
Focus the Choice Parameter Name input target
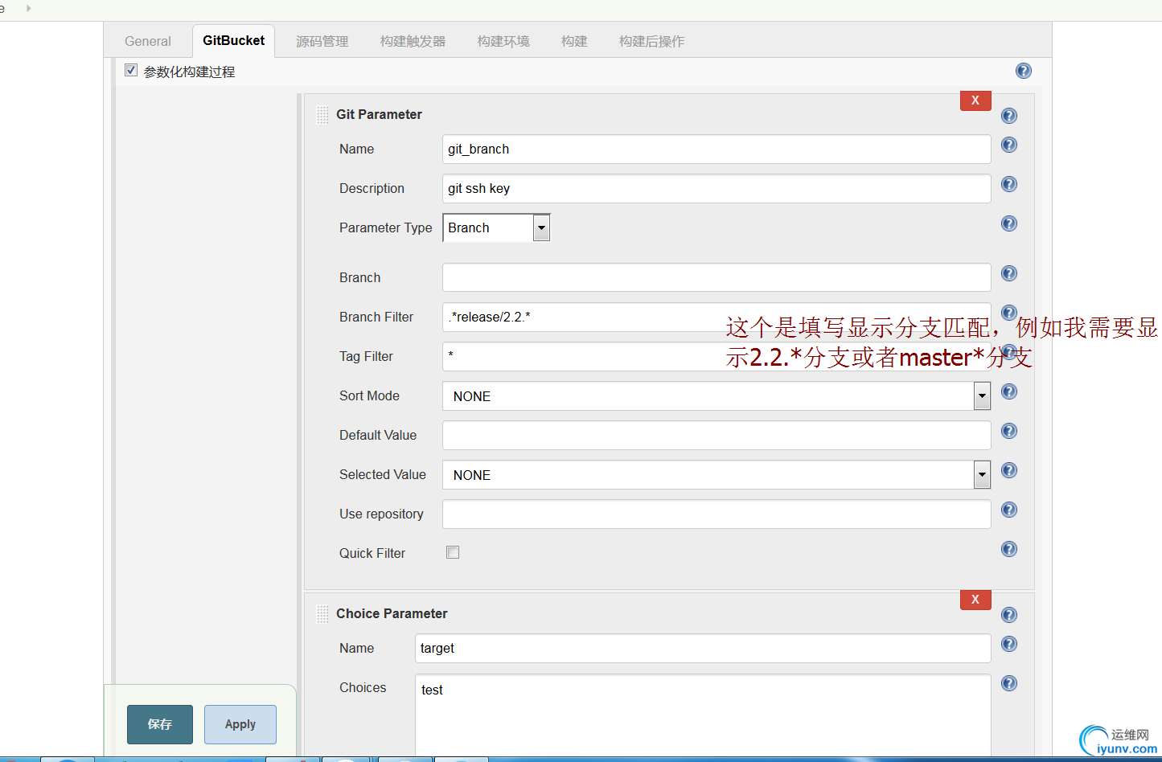(x=703, y=648)
